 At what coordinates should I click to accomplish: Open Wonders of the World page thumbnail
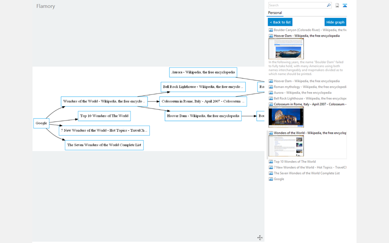click(286, 146)
